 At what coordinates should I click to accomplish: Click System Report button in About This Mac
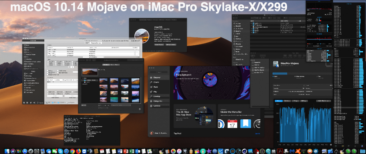pos(159,45)
